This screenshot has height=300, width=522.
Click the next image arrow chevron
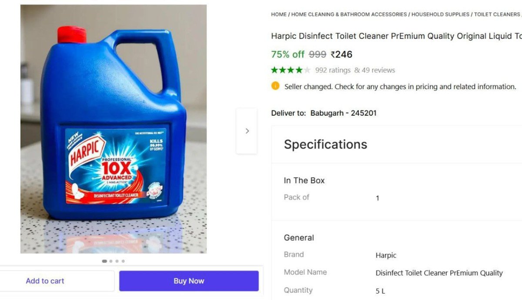point(247,131)
